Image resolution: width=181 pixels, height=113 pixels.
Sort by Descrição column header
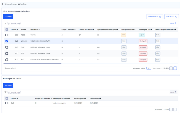click(35, 30)
